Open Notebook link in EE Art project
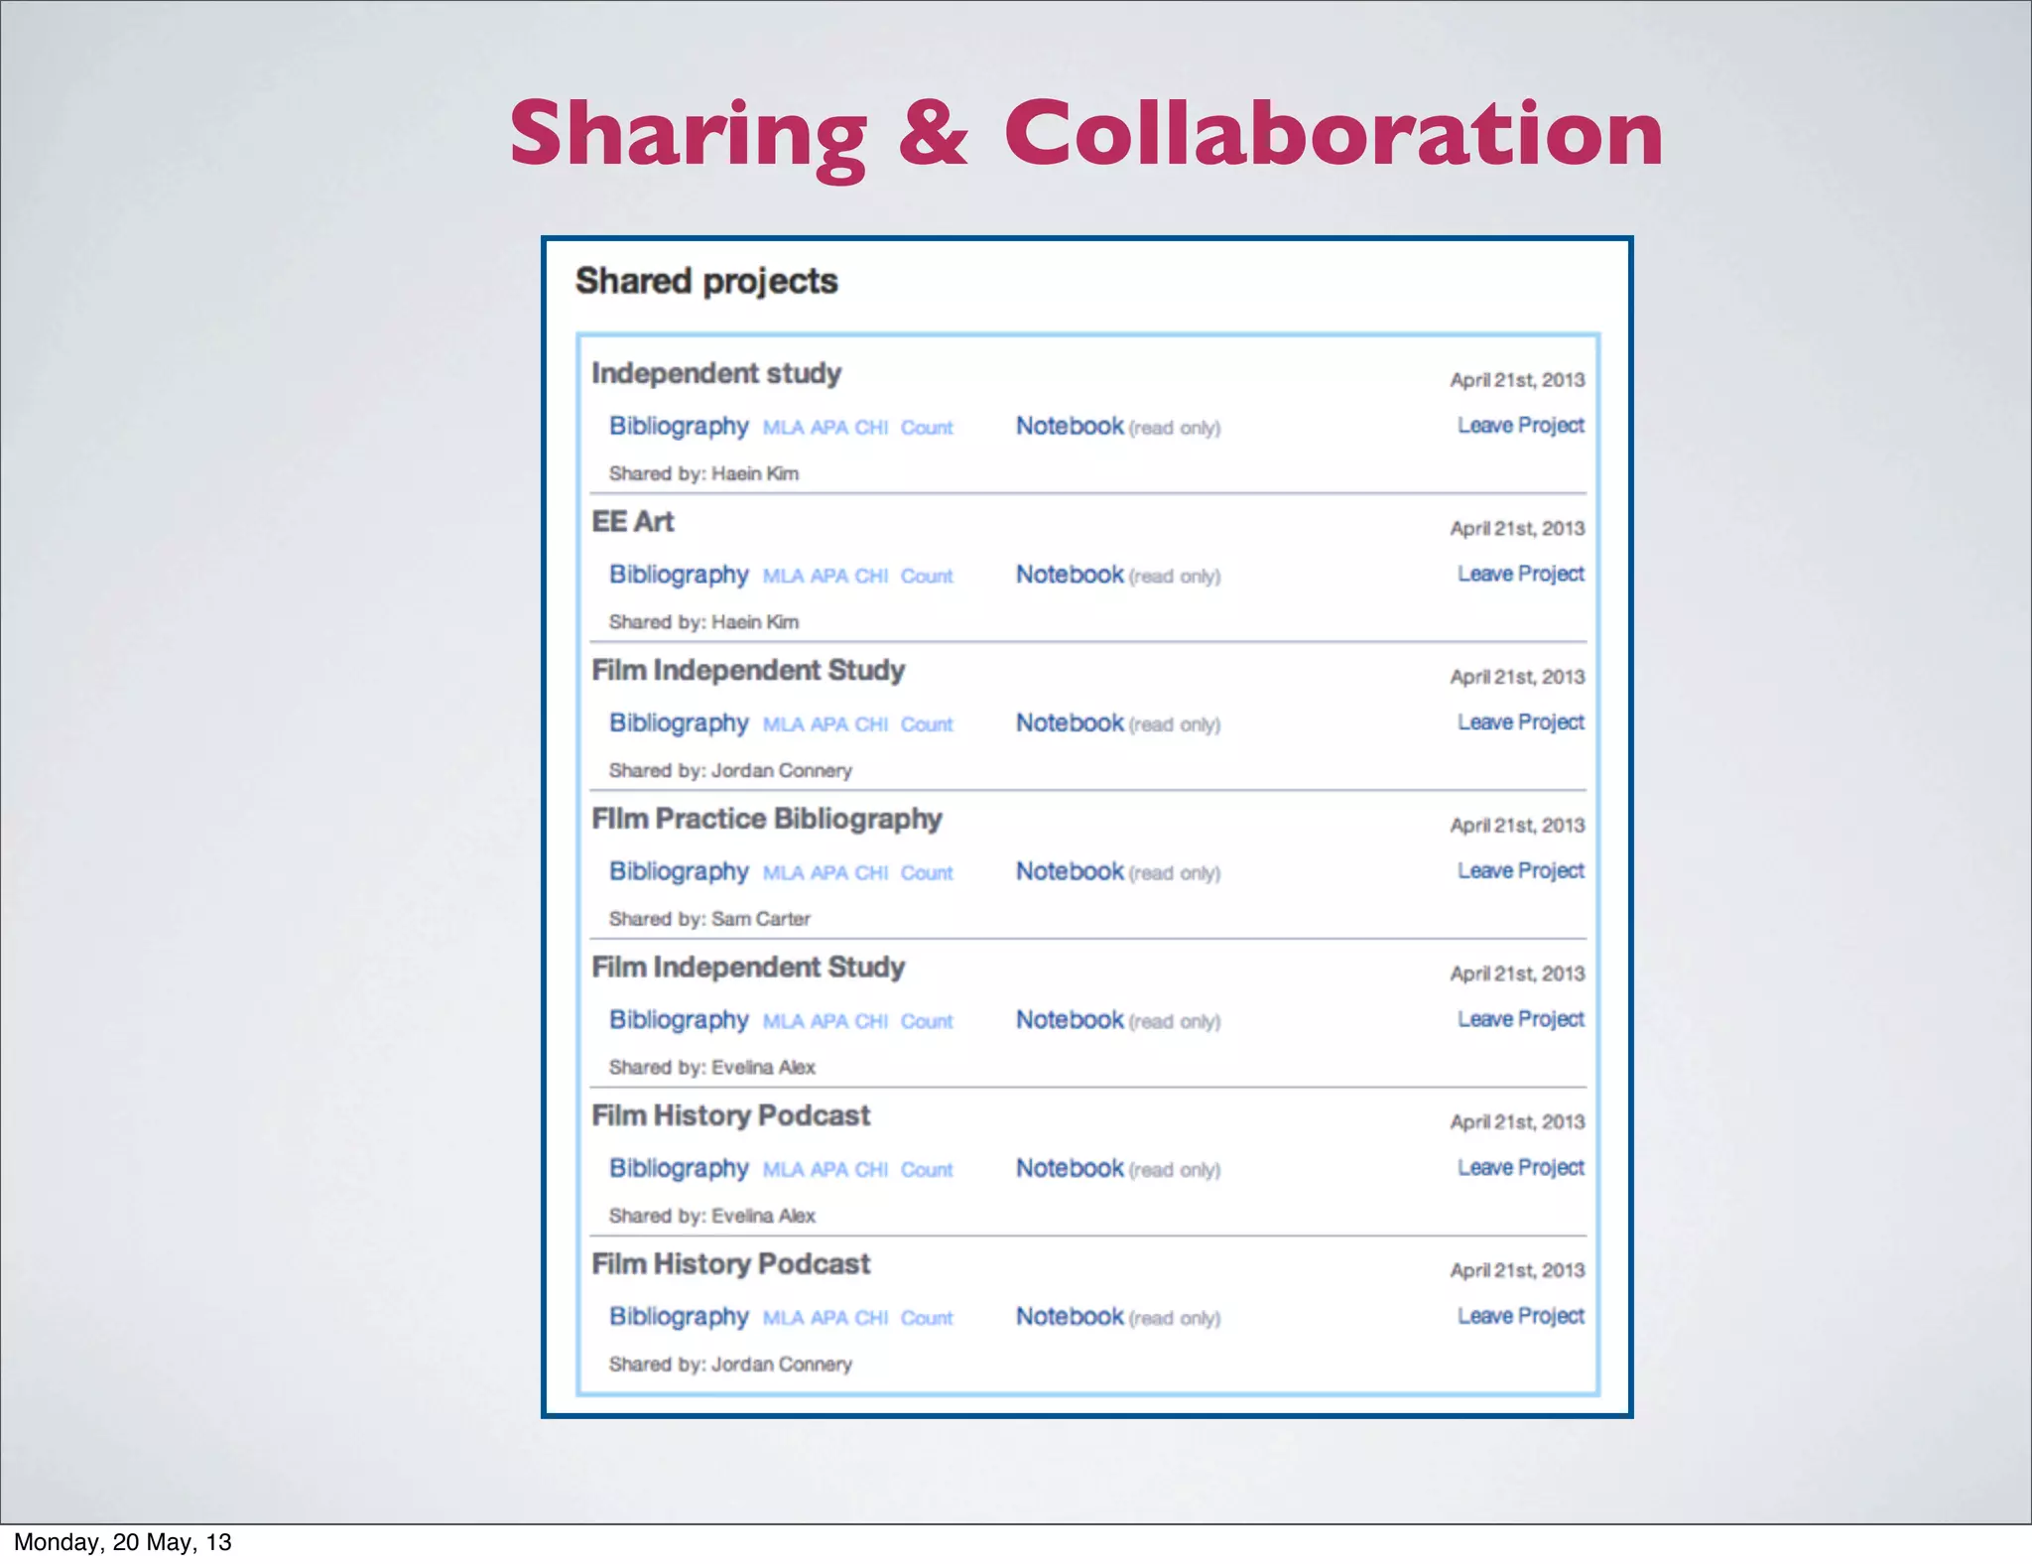2032x1564 pixels. click(1070, 575)
